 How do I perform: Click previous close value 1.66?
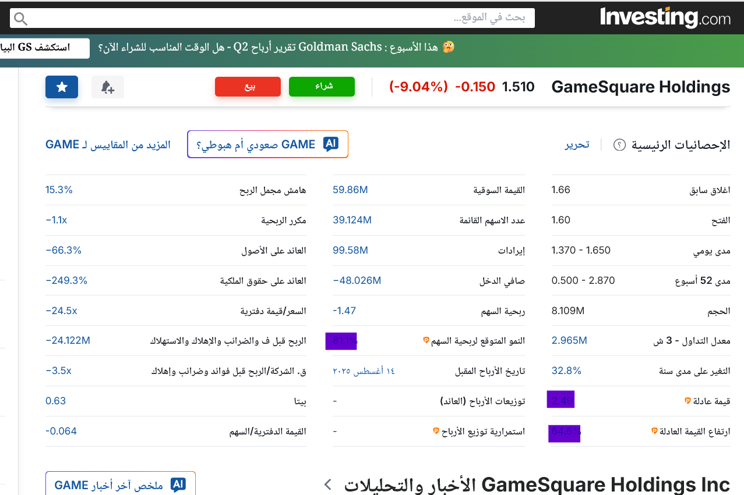(x=561, y=190)
